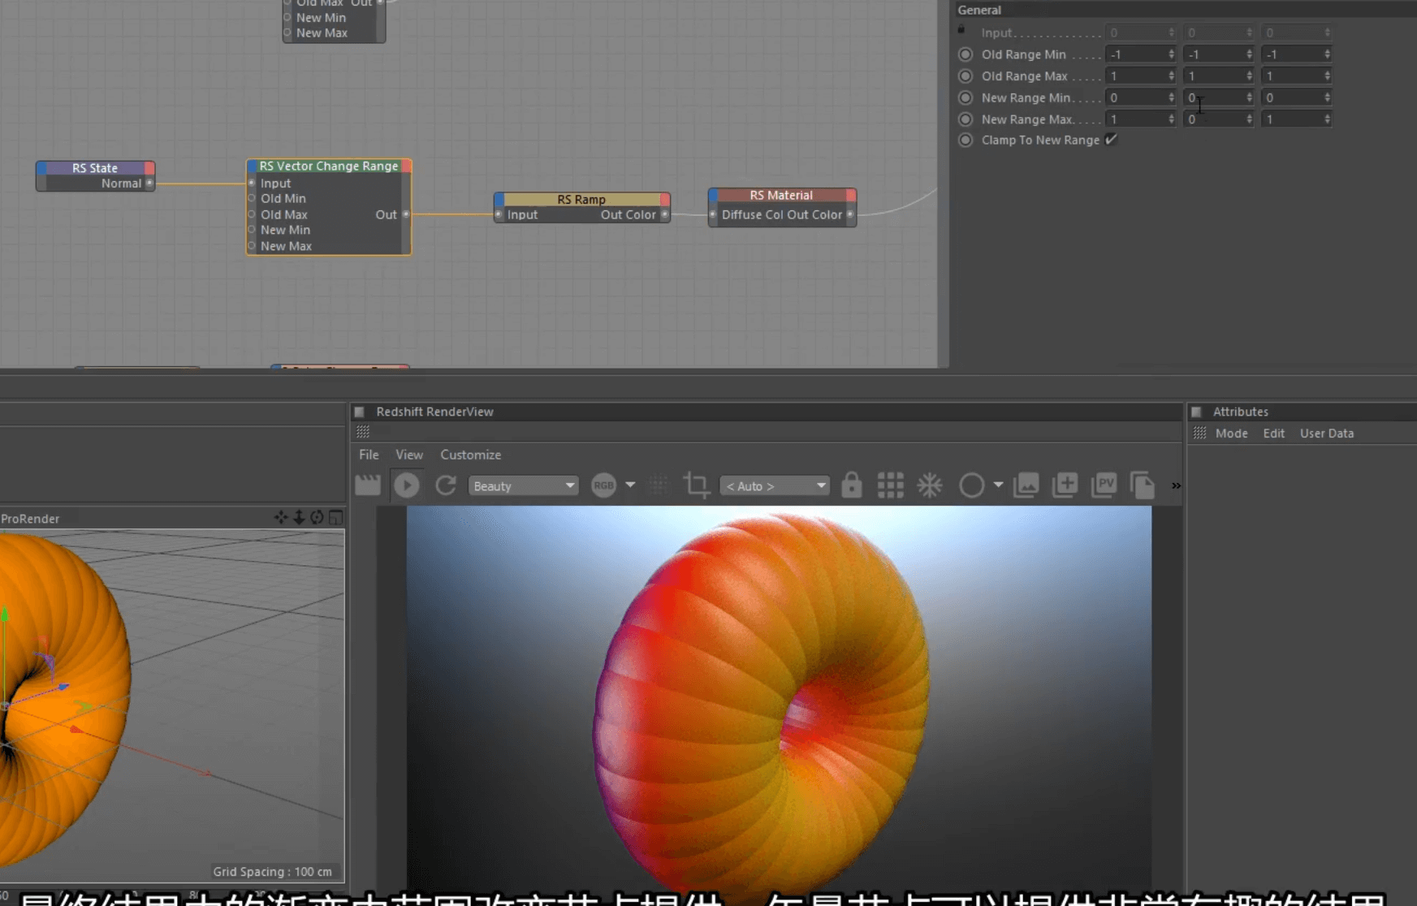Open the RGB channel options arrow
This screenshot has height=906, width=1417.
pyautogui.click(x=630, y=485)
